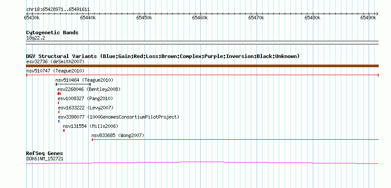This screenshot has height=188, width=391.
Task: Click the 65490k ruler tick label
Action: (368, 18)
